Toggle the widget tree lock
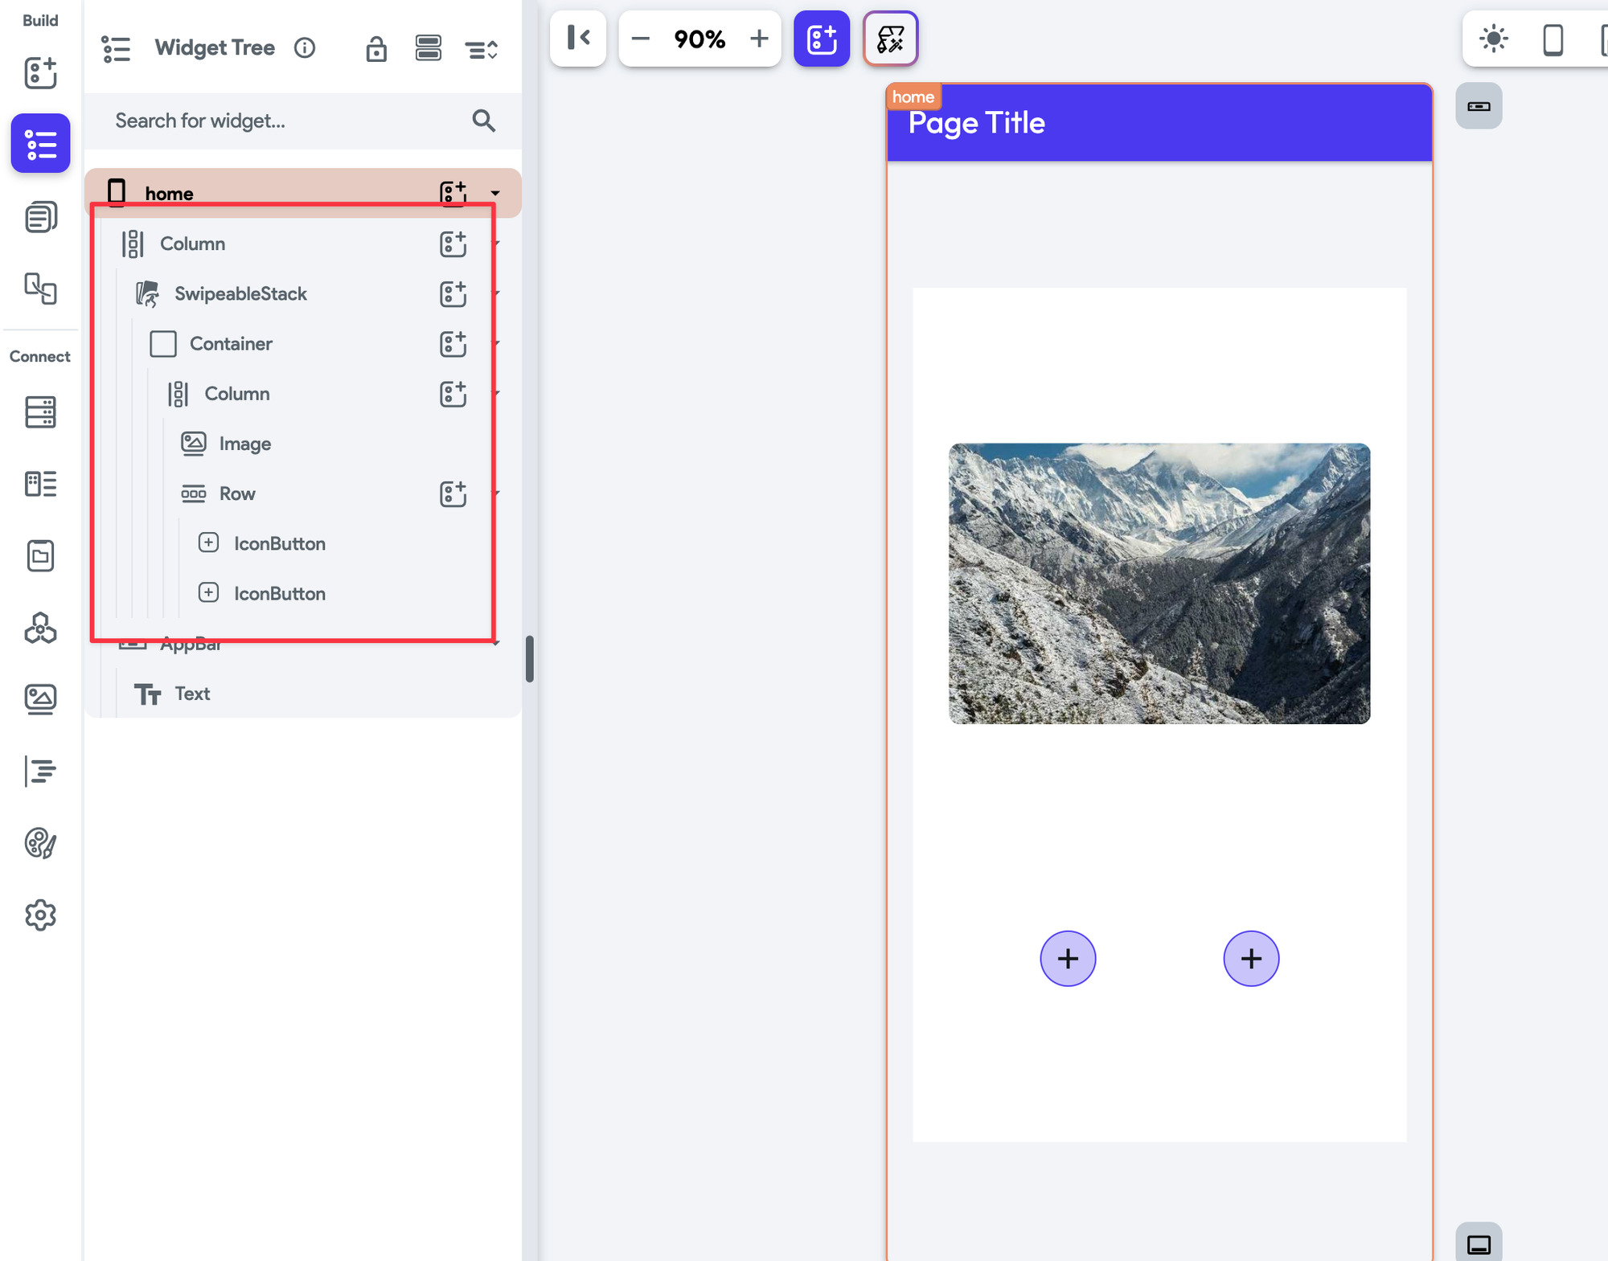The image size is (1608, 1261). [375, 49]
